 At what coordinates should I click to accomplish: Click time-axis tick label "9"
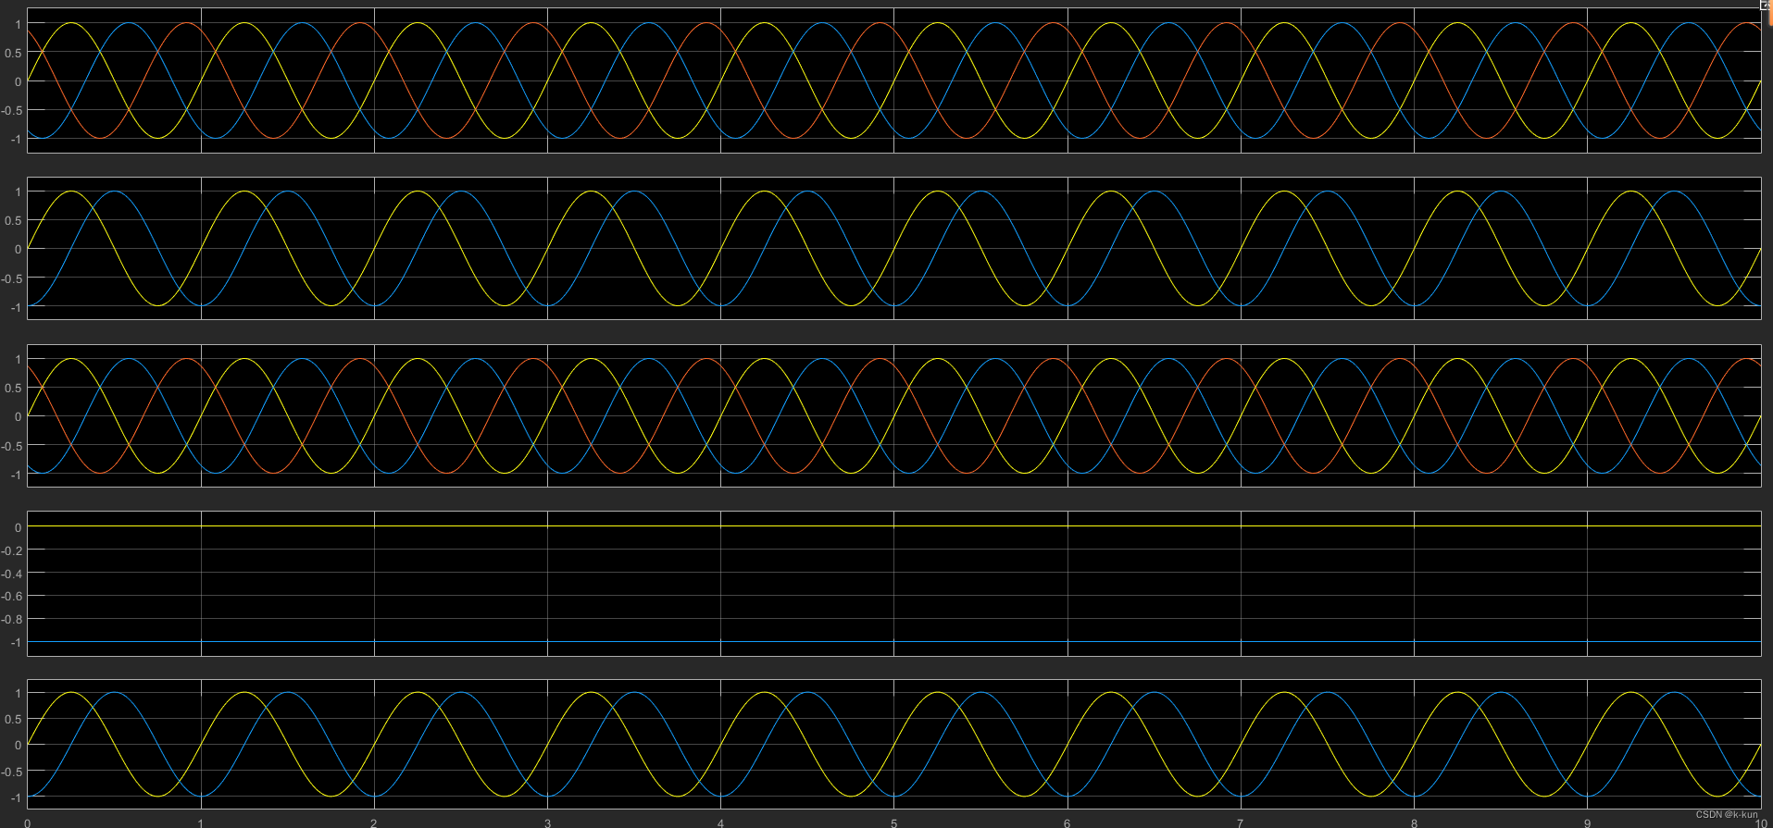click(x=1587, y=822)
